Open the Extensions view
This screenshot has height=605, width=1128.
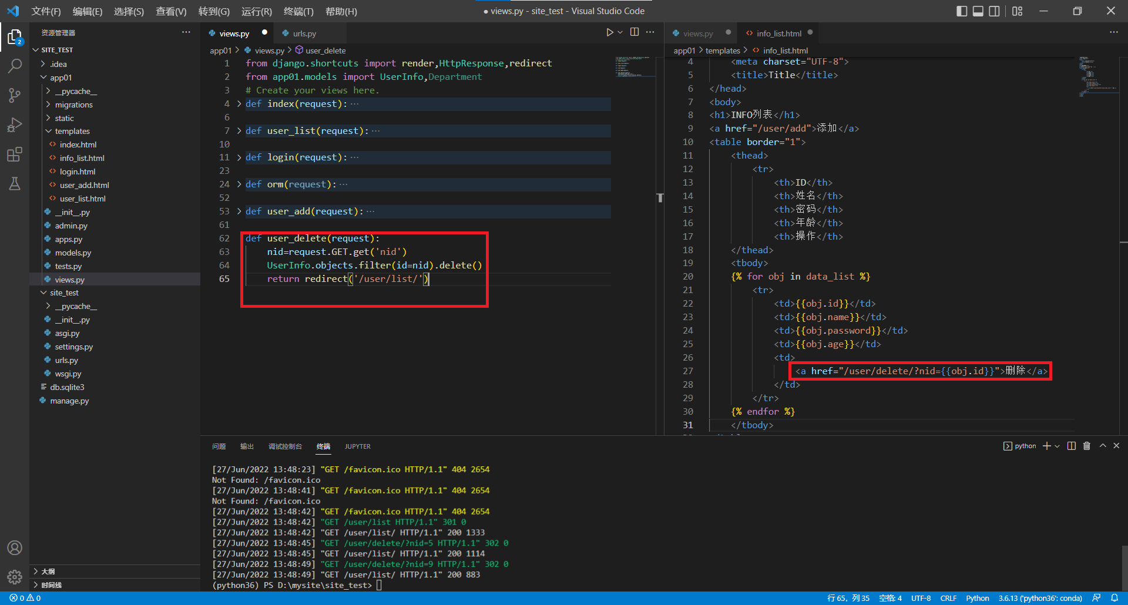[15, 154]
